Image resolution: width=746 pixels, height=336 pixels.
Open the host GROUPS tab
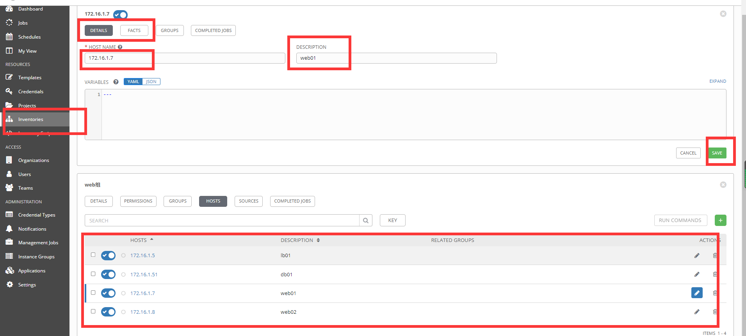[x=170, y=30]
